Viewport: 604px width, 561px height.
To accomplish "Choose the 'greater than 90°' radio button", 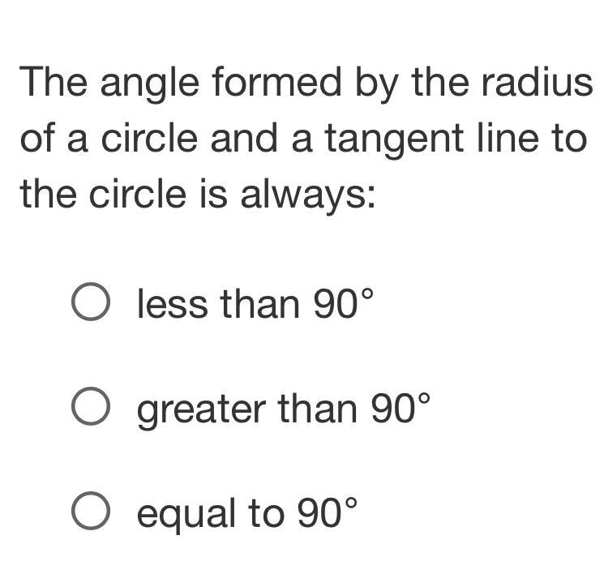I will [91, 406].
